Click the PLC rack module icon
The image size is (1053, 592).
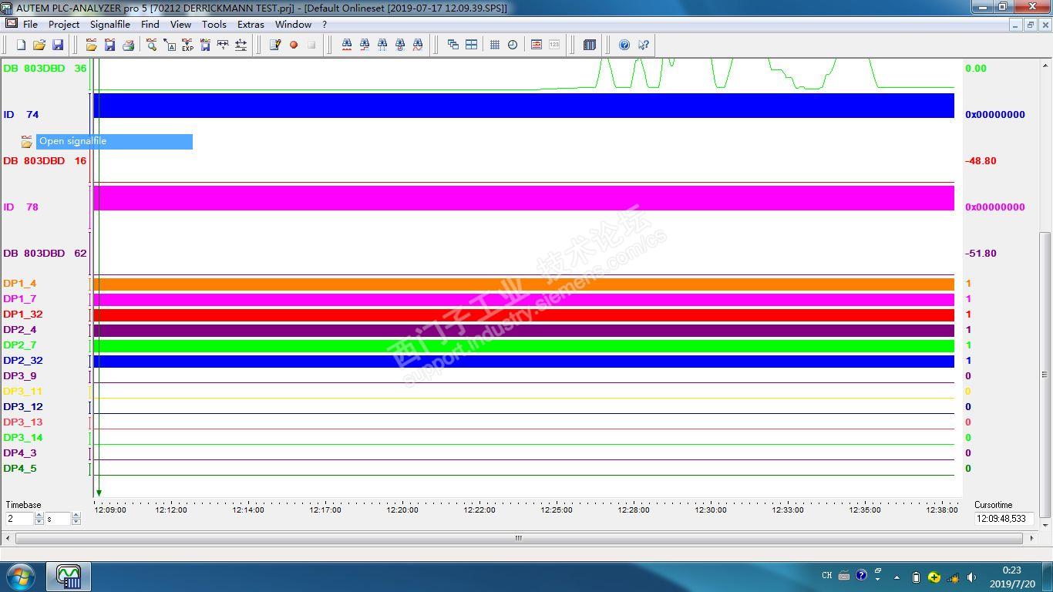point(589,45)
